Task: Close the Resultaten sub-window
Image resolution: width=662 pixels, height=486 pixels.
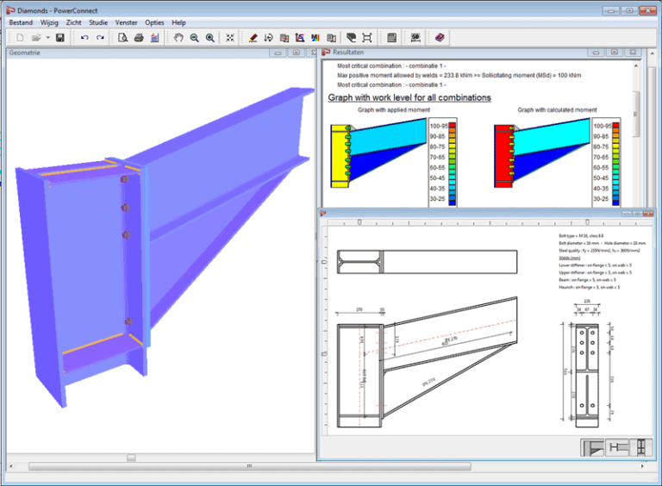Action: coord(633,53)
